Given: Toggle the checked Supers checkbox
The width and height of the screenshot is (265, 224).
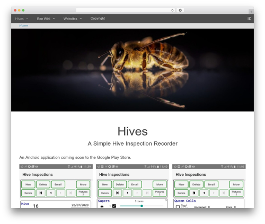Looking at the screenshot, I should click(x=114, y=206).
